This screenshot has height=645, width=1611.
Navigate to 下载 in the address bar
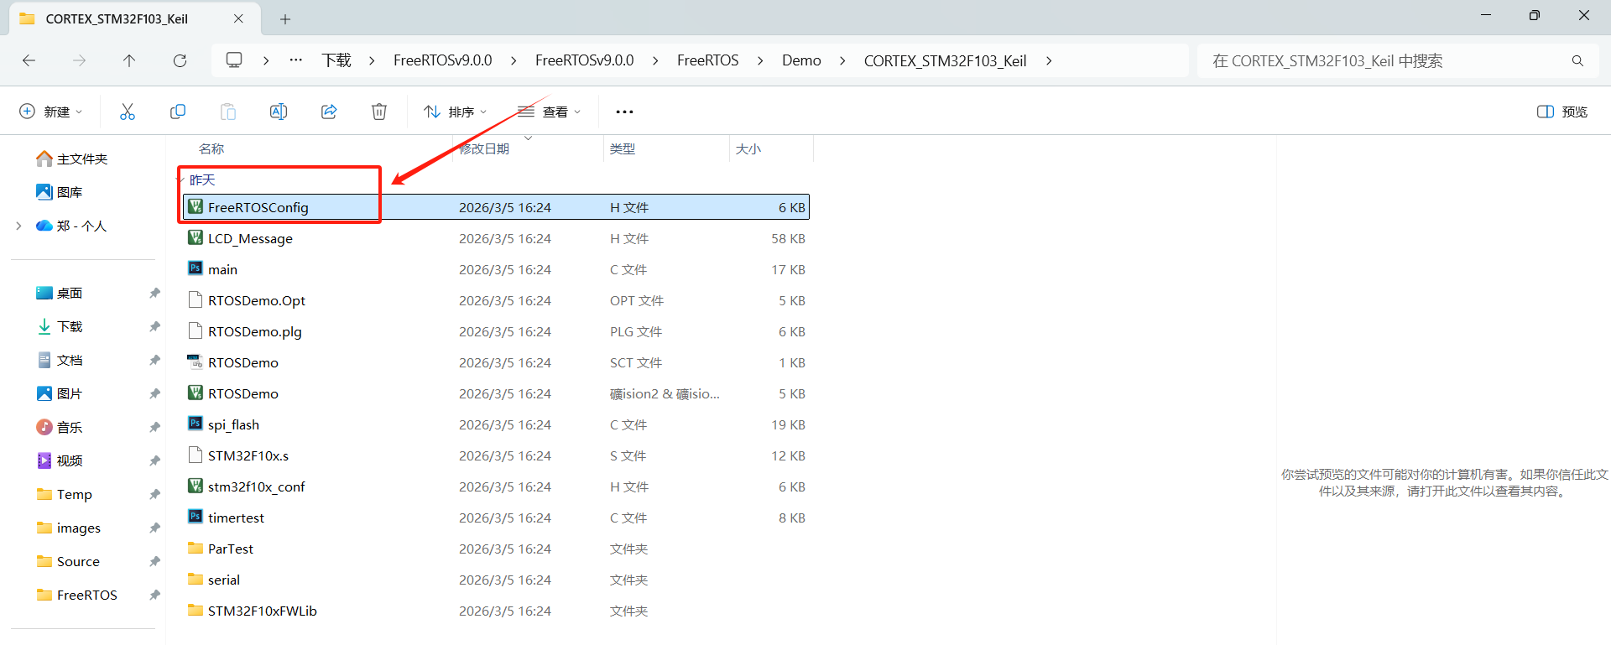point(336,60)
